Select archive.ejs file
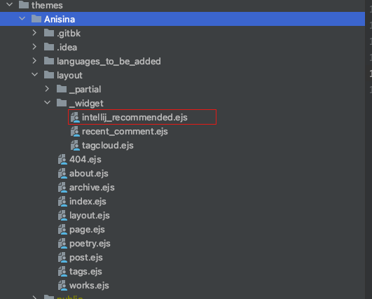This screenshot has width=372, height=299. click(x=92, y=188)
